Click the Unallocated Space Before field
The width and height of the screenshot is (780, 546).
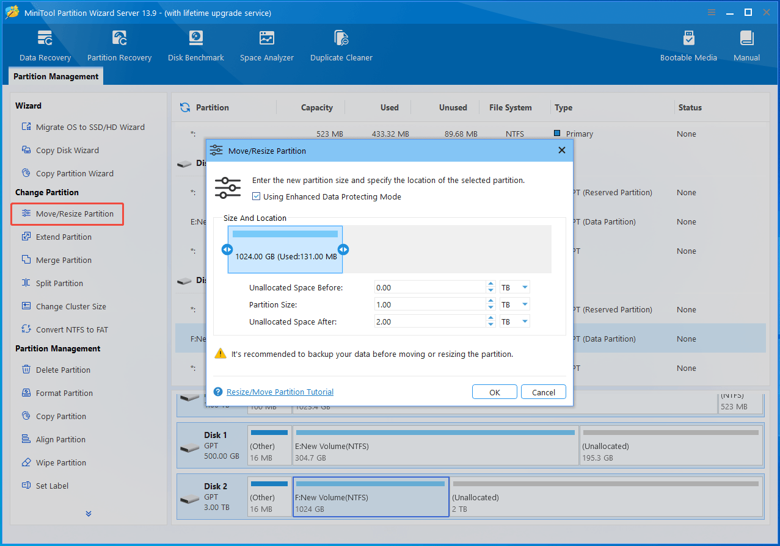click(x=430, y=287)
